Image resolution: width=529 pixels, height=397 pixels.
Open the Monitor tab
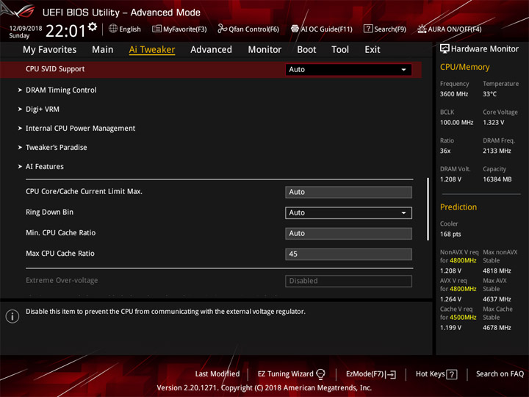[x=264, y=50]
